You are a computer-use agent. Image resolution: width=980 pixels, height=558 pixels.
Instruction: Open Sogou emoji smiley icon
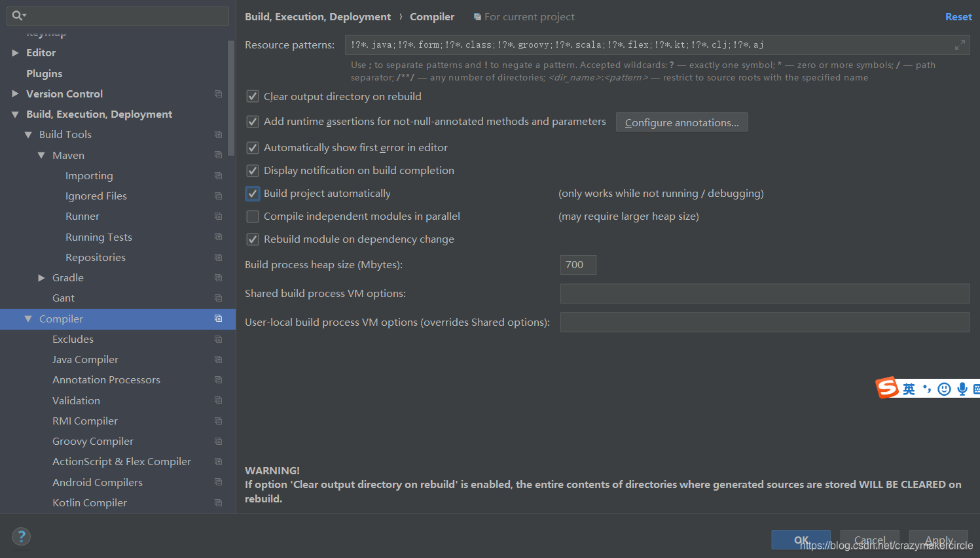point(944,389)
